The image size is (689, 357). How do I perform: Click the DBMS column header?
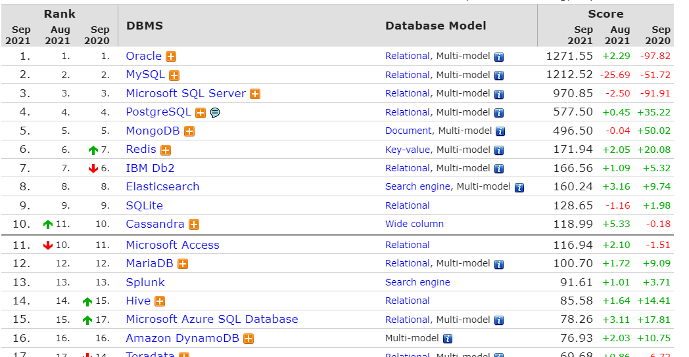pyautogui.click(x=145, y=26)
